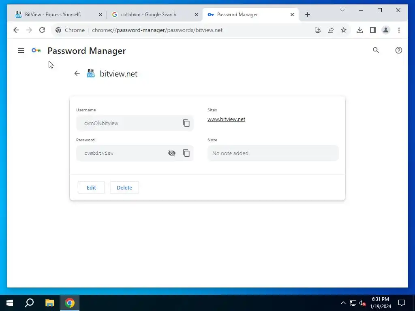The height and width of the screenshot is (311, 415).
Task: Open Chrome downloads icon
Action: pos(360,30)
